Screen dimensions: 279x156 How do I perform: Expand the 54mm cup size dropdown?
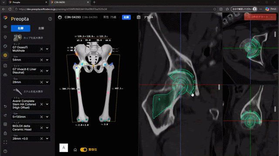pos(47,60)
